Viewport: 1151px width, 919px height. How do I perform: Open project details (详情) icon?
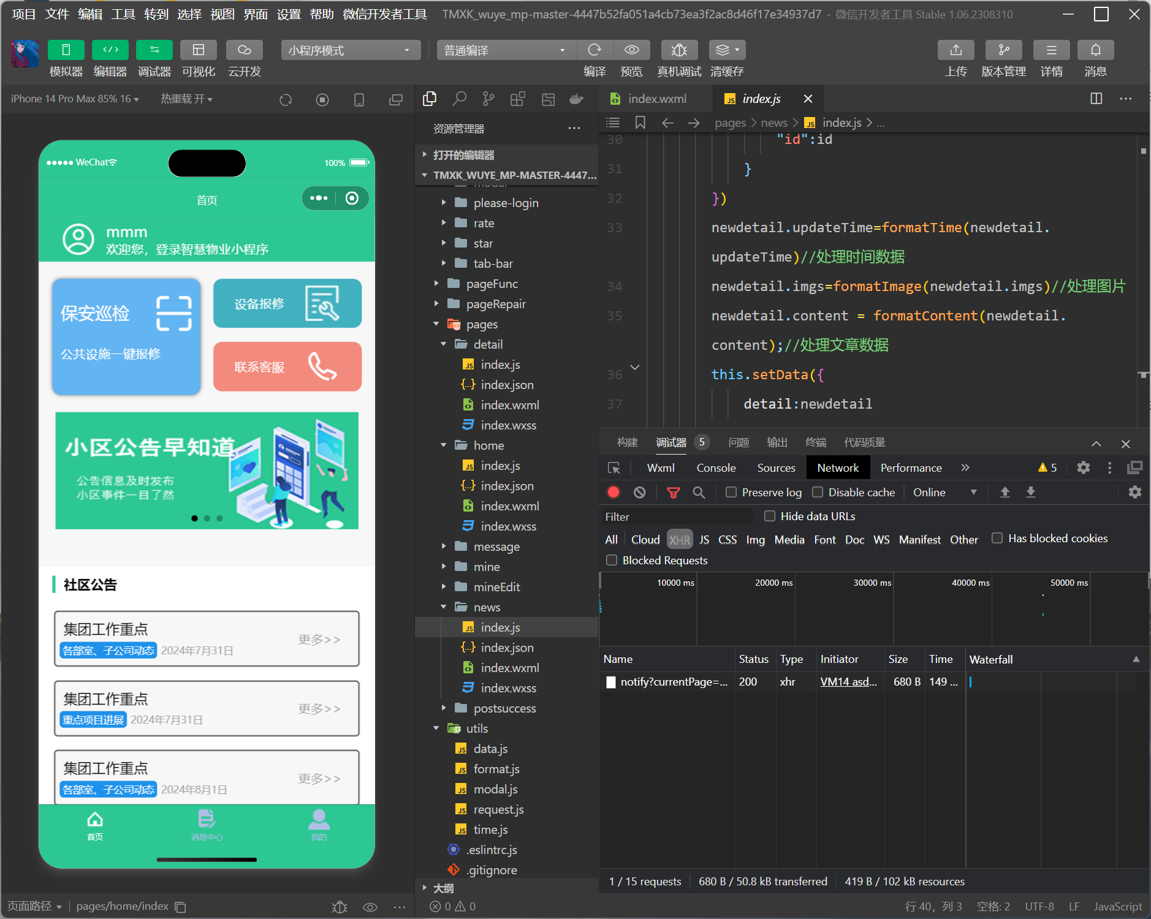1052,50
